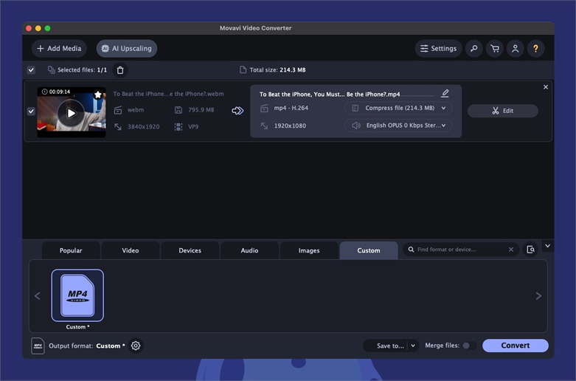This screenshot has height=381, width=576.
Task: Expand the Compress file dropdown
Action: coord(398,108)
